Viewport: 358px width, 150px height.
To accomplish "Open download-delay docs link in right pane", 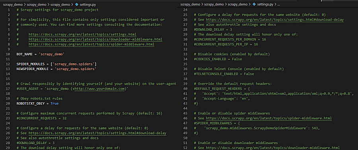I will tap(275, 19).
